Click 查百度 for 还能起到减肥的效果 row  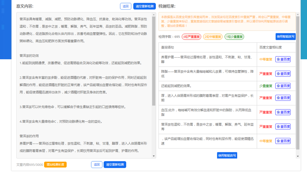(283, 86)
